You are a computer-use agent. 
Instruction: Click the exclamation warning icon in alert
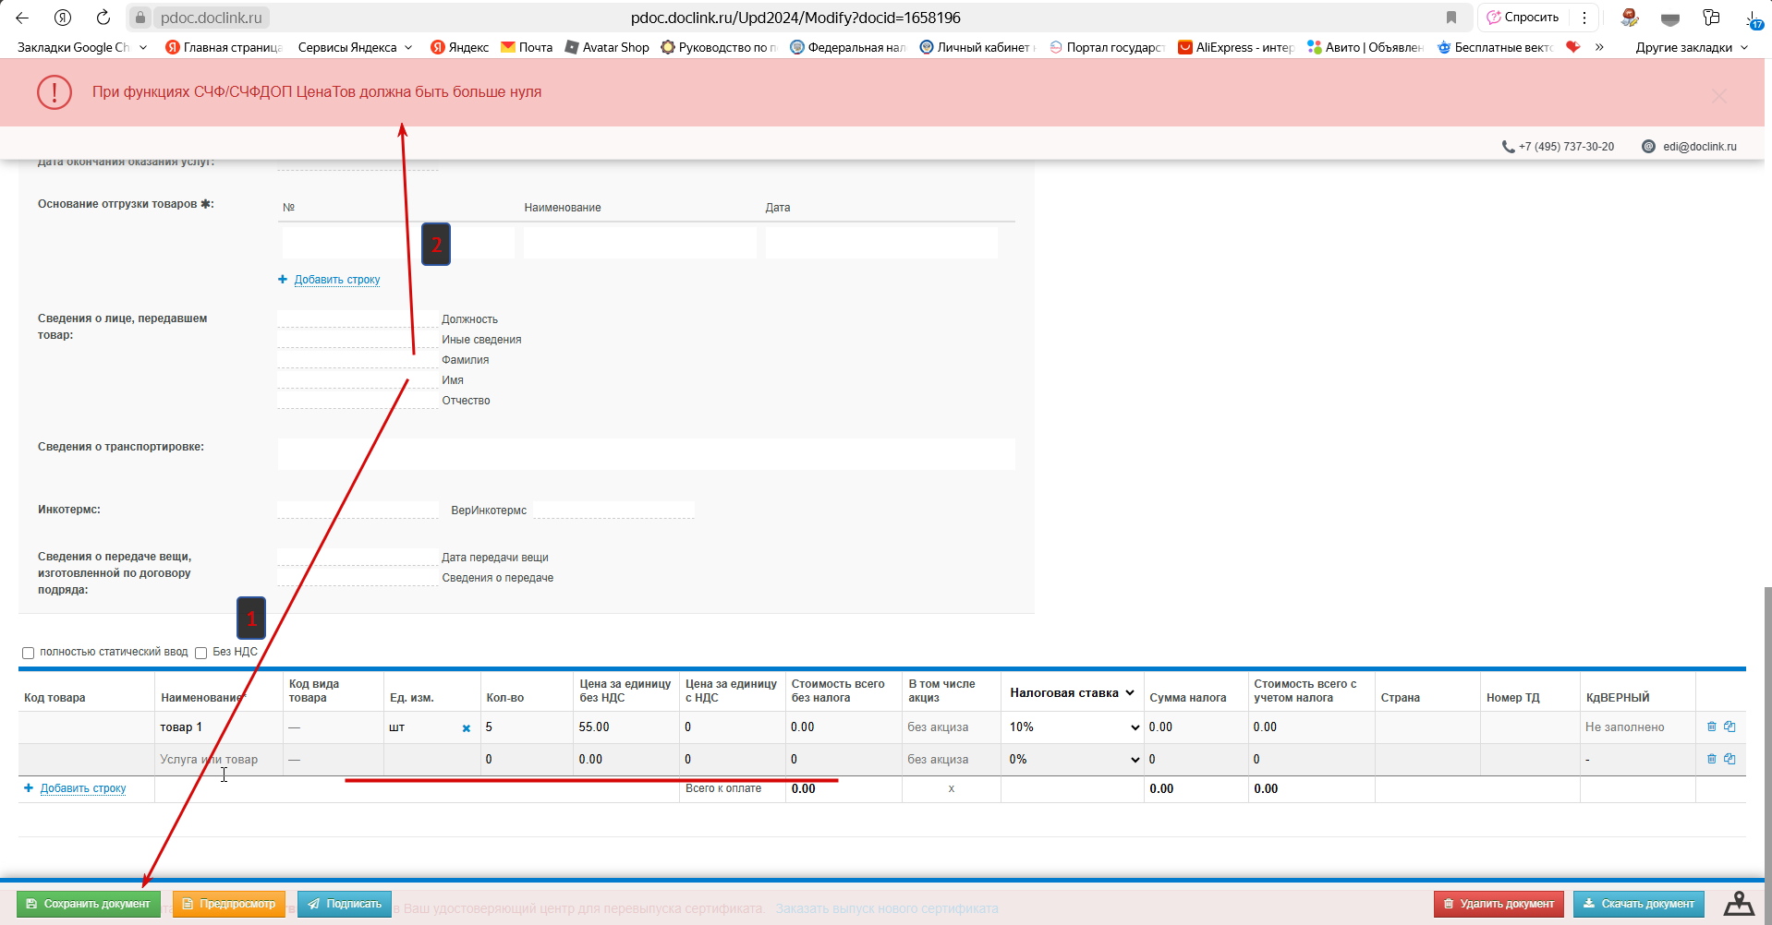pyautogui.click(x=55, y=92)
